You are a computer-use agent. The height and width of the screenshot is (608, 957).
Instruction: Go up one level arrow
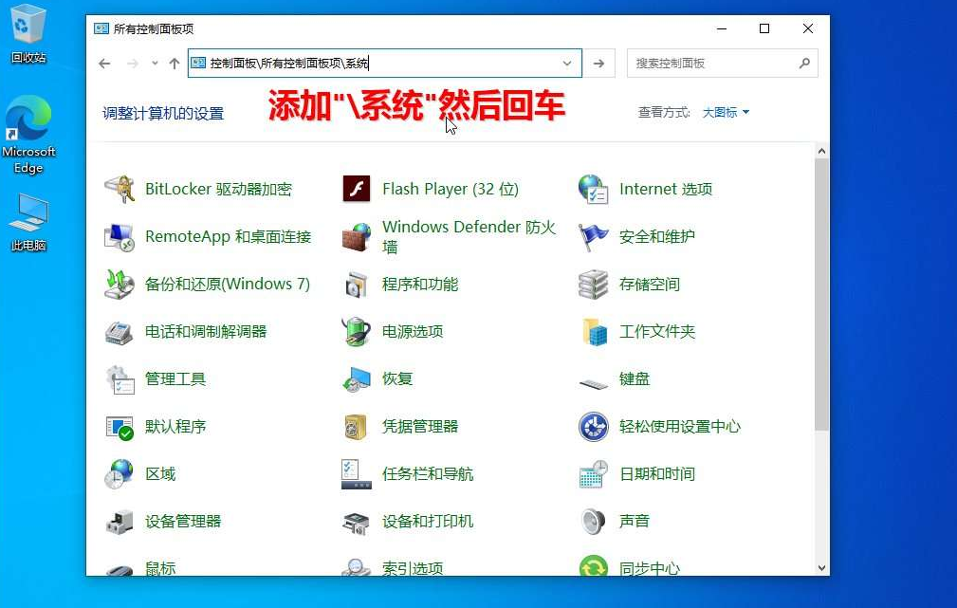[x=175, y=63]
